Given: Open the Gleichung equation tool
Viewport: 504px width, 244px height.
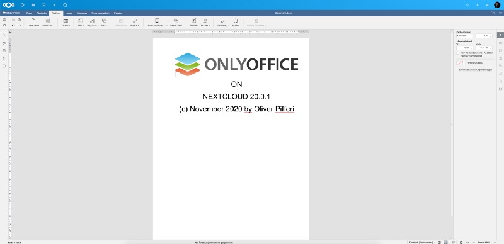Looking at the screenshot, I should (223, 22).
